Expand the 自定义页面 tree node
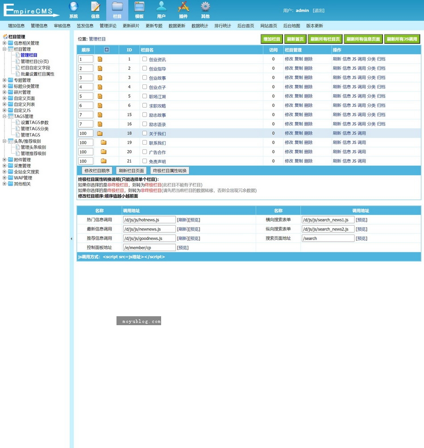Screen dimensions: 424x448 4,98
